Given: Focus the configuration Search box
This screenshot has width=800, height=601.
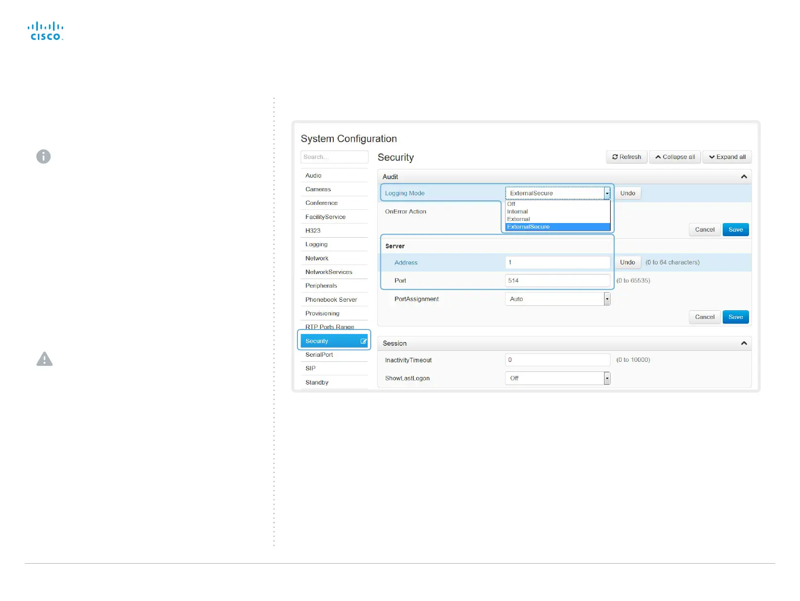Looking at the screenshot, I should point(334,157).
